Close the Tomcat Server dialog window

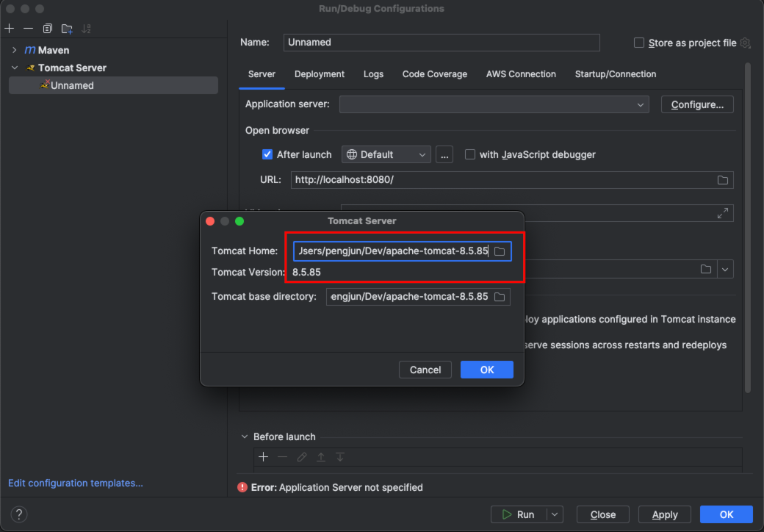click(210, 221)
